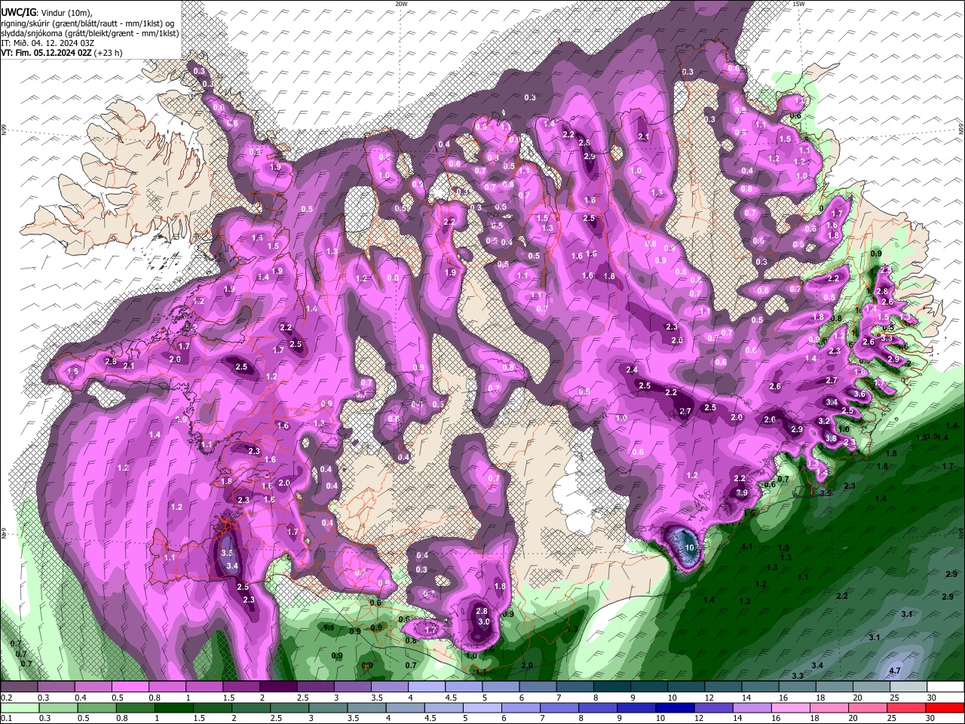Click the '10' precipitation maximum on the map
Viewport: 965px width, 724px height.
tap(689, 547)
